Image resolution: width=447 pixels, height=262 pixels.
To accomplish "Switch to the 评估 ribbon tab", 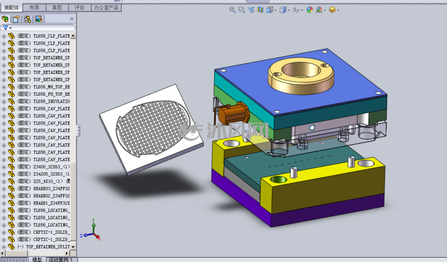I will 80,8.
